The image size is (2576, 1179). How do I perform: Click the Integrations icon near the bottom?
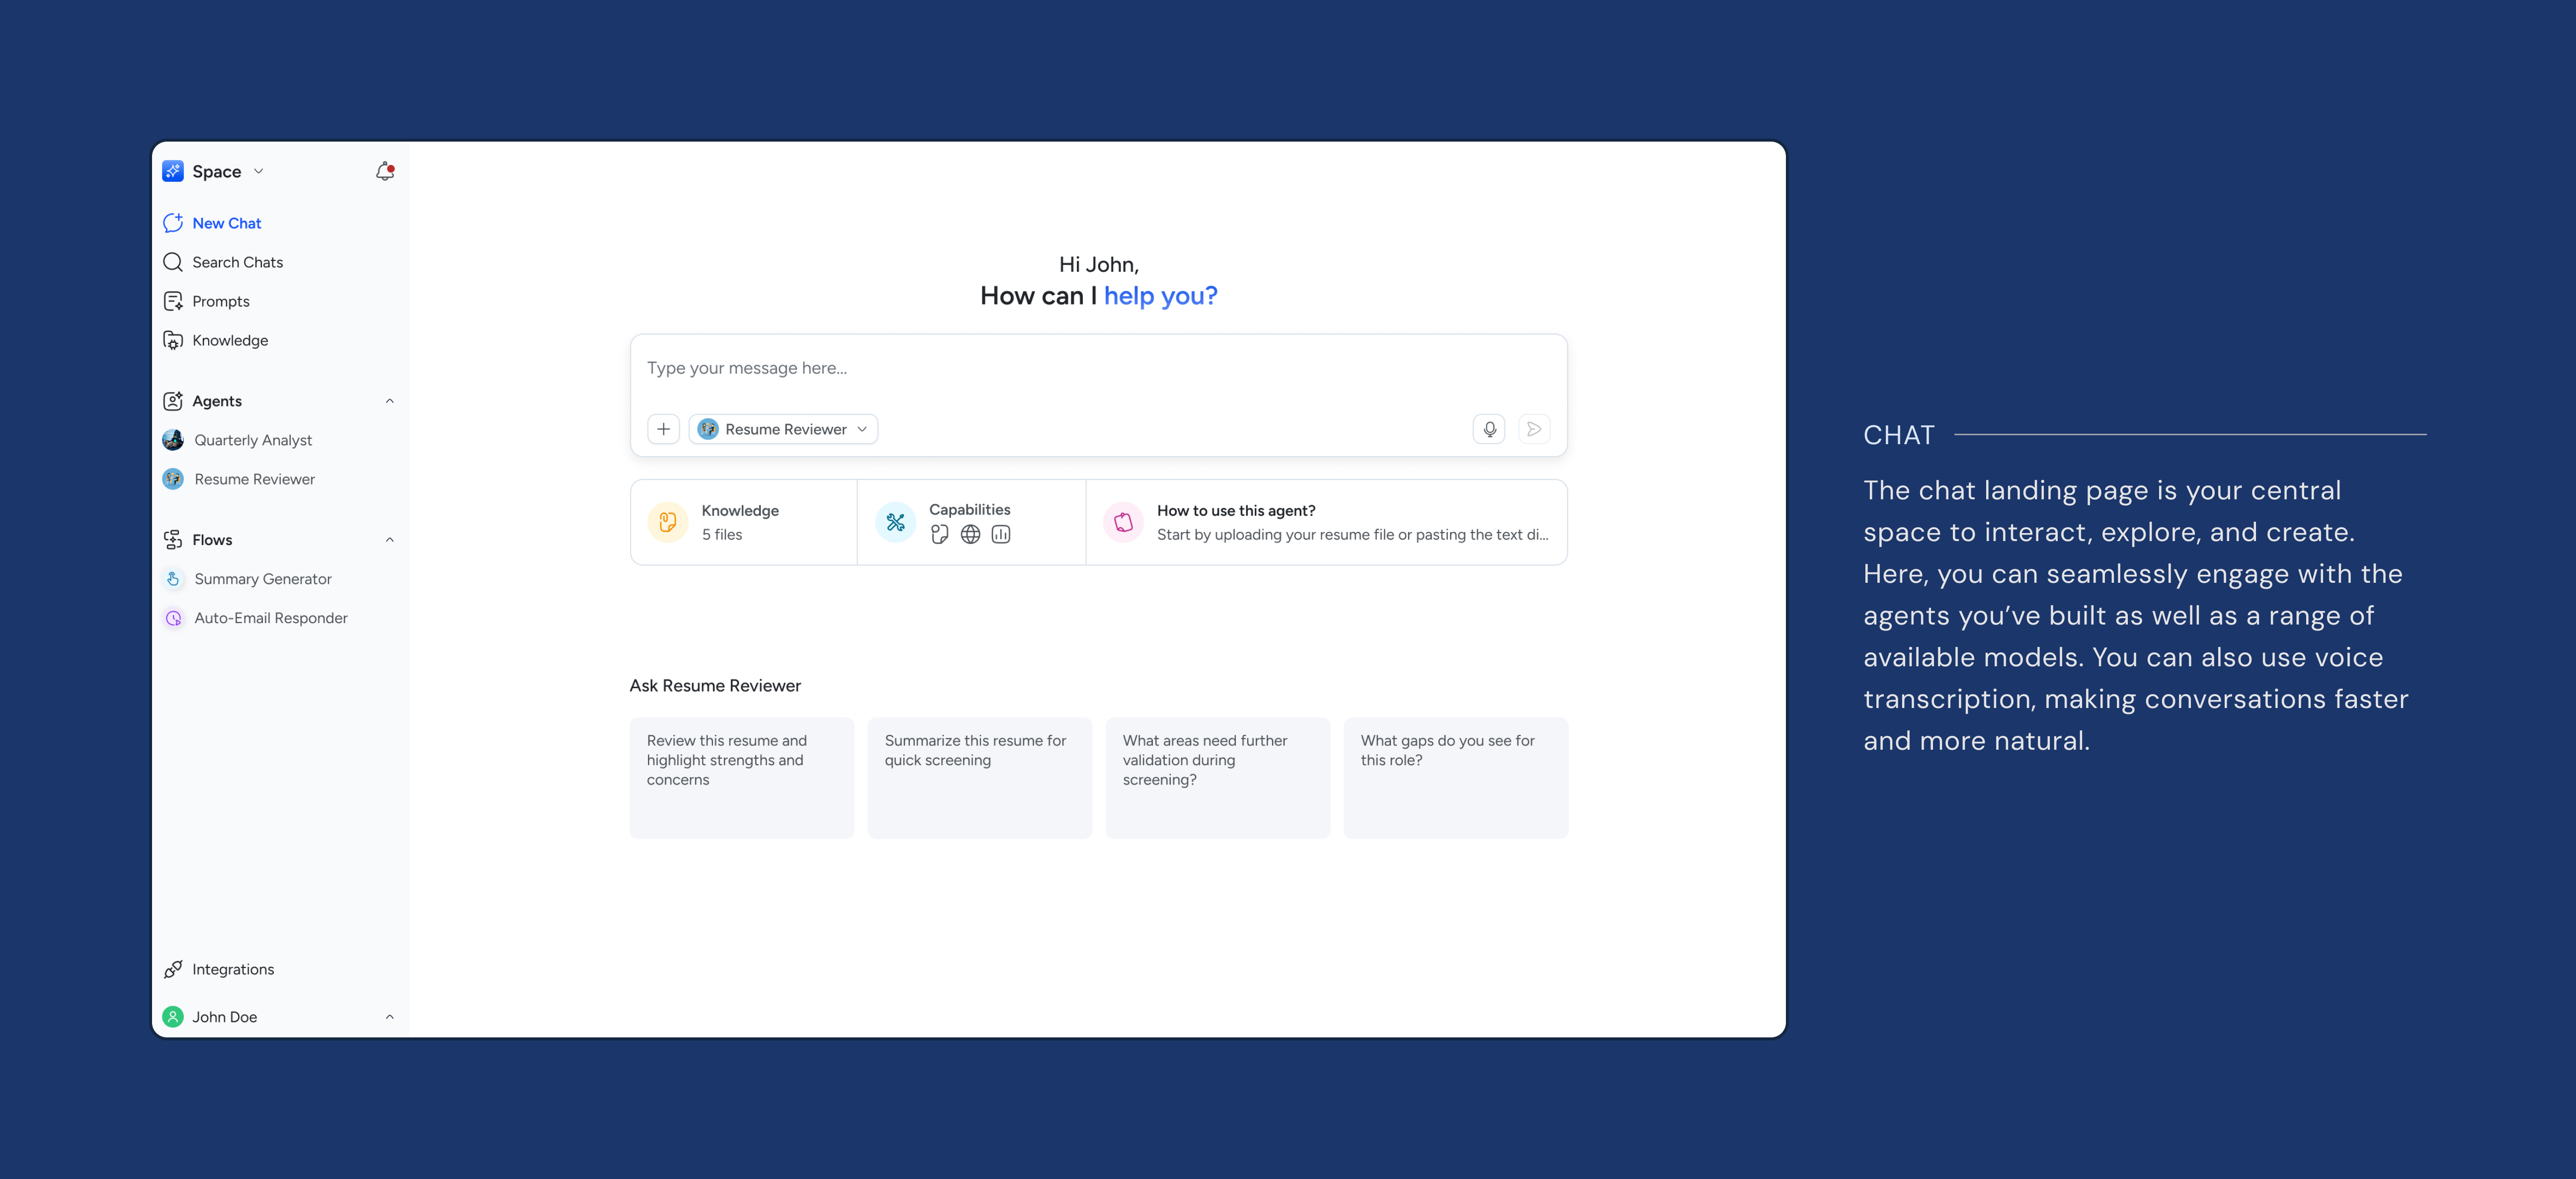click(x=172, y=969)
